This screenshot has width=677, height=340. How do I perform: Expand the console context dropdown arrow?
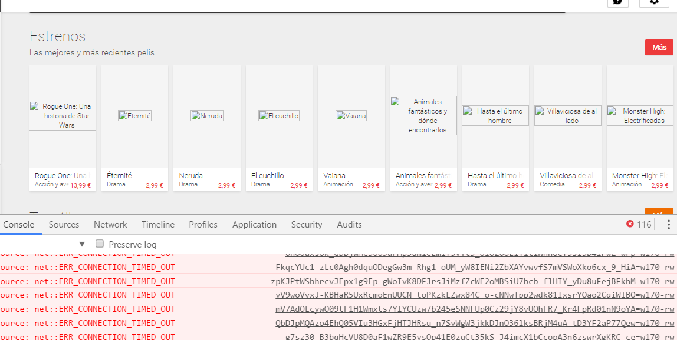point(82,244)
